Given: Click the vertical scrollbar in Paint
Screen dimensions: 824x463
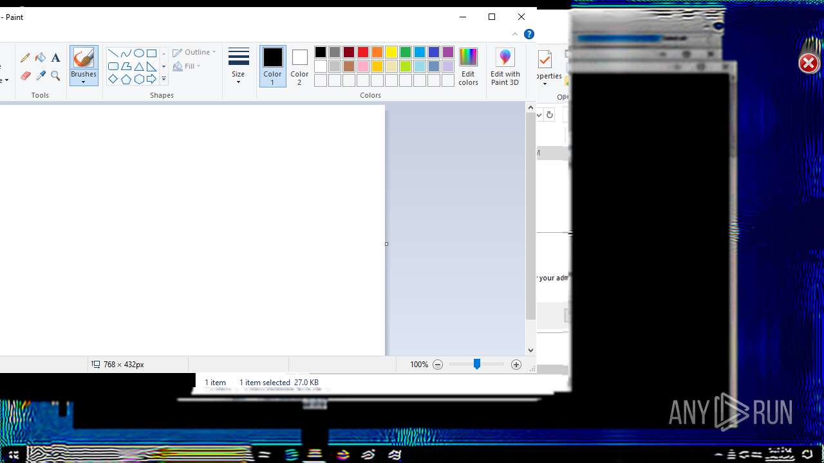Looking at the screenshot, I should tap(530, 216).
